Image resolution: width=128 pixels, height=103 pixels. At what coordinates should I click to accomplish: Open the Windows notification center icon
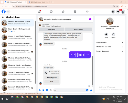[125, 99]
